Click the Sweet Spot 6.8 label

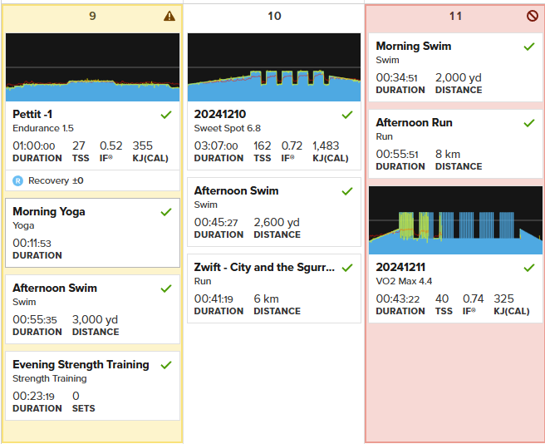point(228,128)
